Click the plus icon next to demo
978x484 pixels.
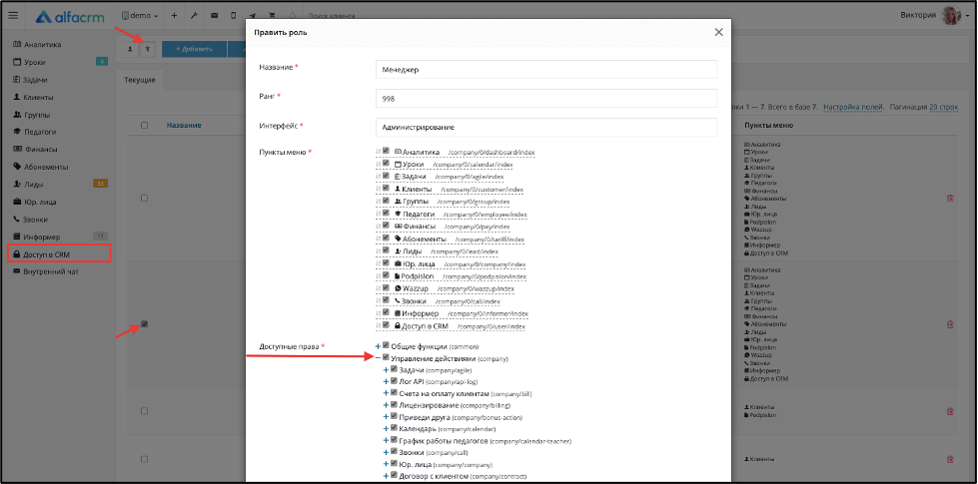pos(174,16)
